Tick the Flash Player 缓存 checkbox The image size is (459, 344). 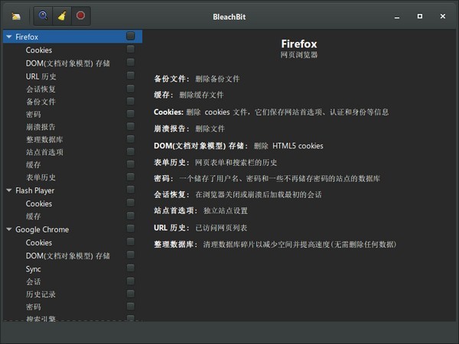131,216
